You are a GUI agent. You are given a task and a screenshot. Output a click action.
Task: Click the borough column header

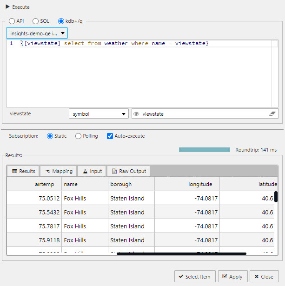pos(131,184)
